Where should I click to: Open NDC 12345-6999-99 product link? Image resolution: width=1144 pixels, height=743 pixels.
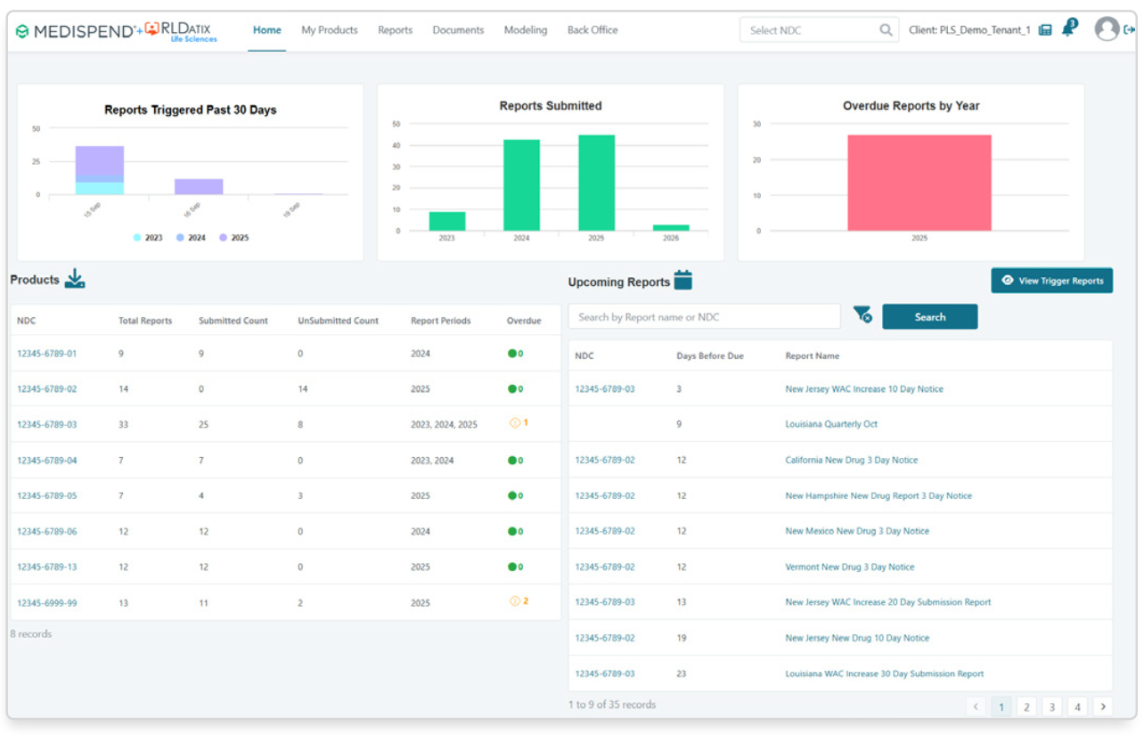(x=47, y=603)
